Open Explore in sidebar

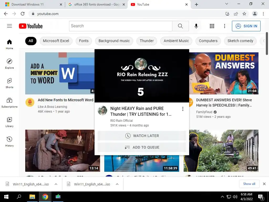[9, 64]
